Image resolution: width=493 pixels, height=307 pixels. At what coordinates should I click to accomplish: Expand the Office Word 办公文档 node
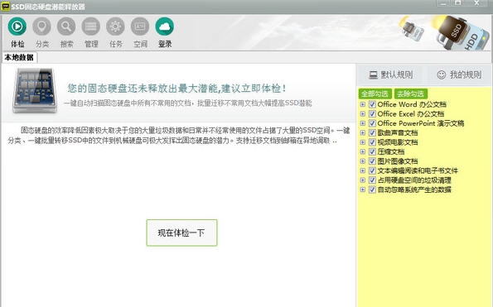click(x=363, y=104)
